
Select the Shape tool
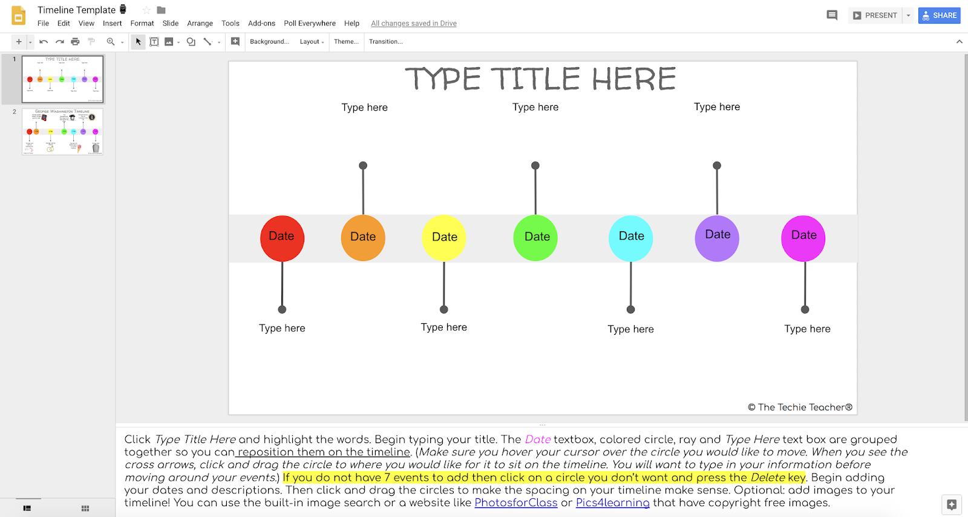(x=191, y=42)
